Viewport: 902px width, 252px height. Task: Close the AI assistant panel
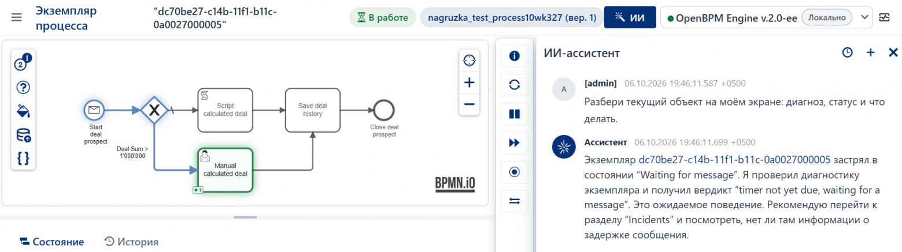click(893, 52)
